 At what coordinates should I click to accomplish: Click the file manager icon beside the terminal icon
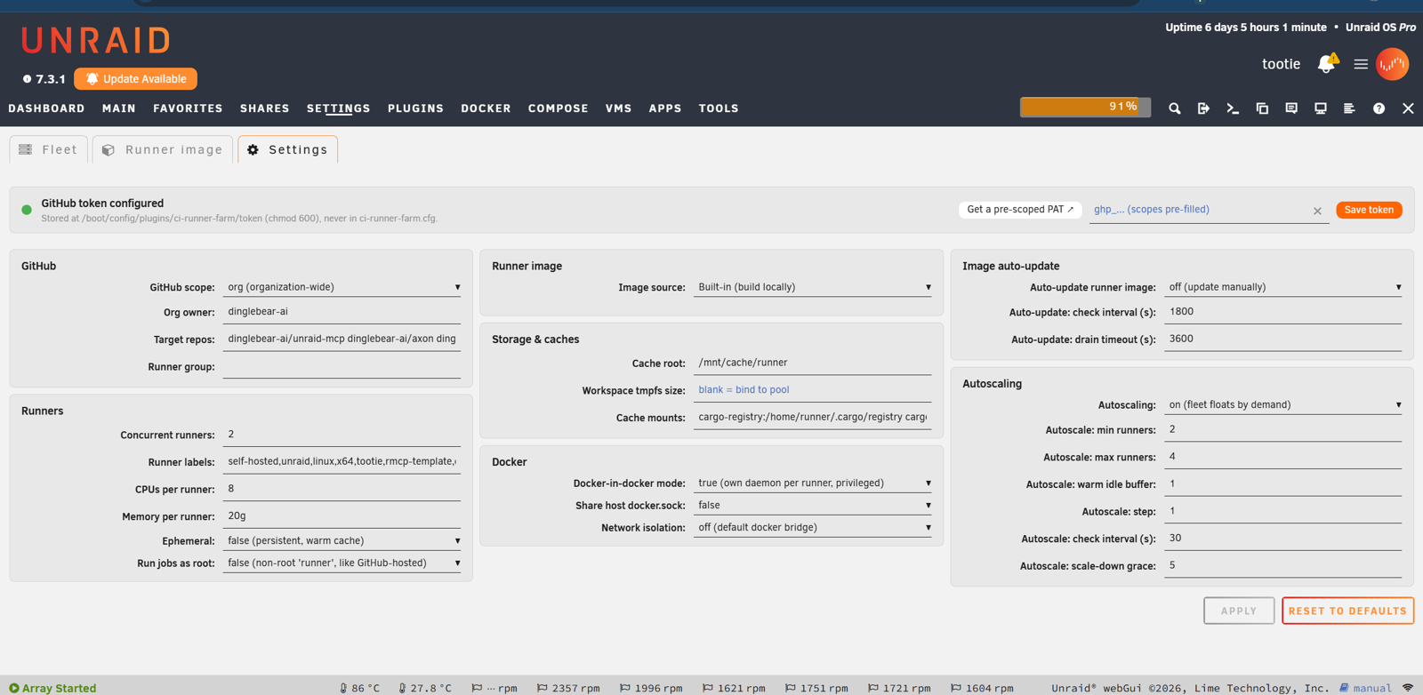(x=1262, y=108)
